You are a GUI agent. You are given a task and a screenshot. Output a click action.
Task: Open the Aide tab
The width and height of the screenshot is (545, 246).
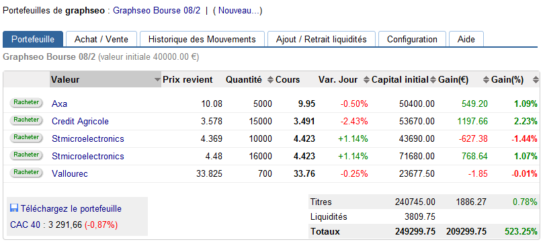466,39
